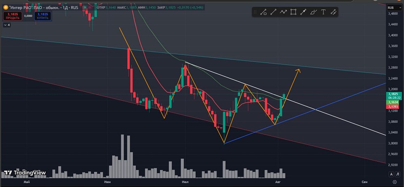Click the 2,9200 price scale label
404x187 pixels.
point(393,165)
